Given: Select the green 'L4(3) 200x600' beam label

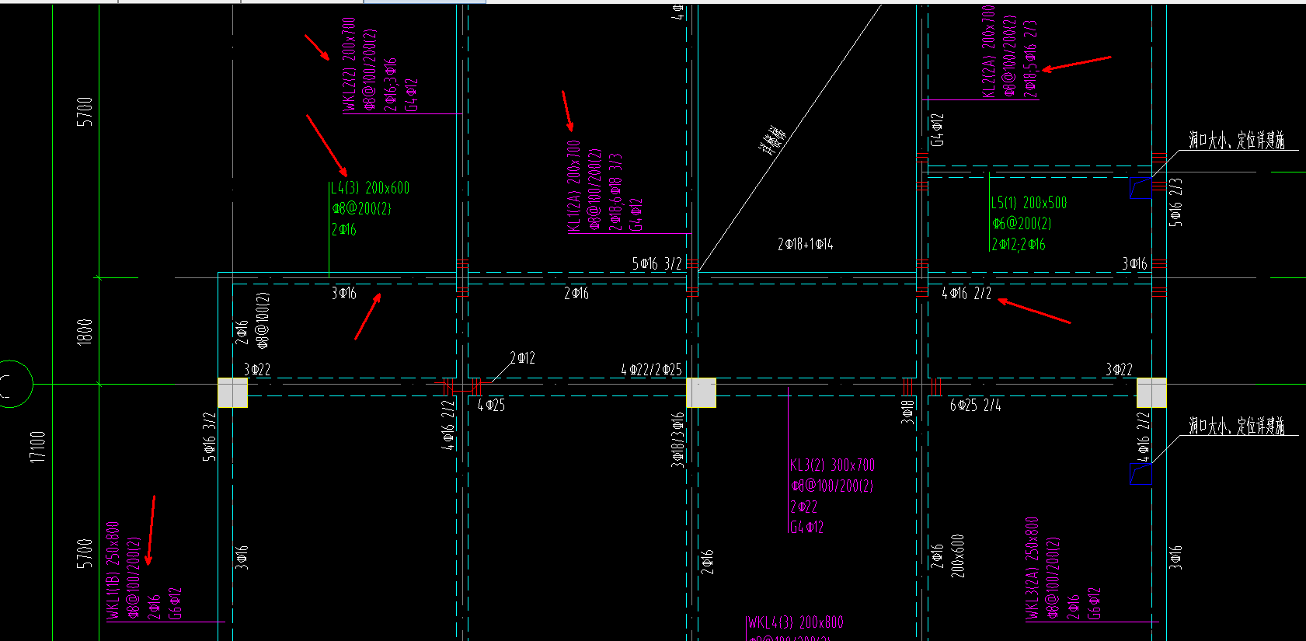Looking at the screenshot, I should pos(370,188).
